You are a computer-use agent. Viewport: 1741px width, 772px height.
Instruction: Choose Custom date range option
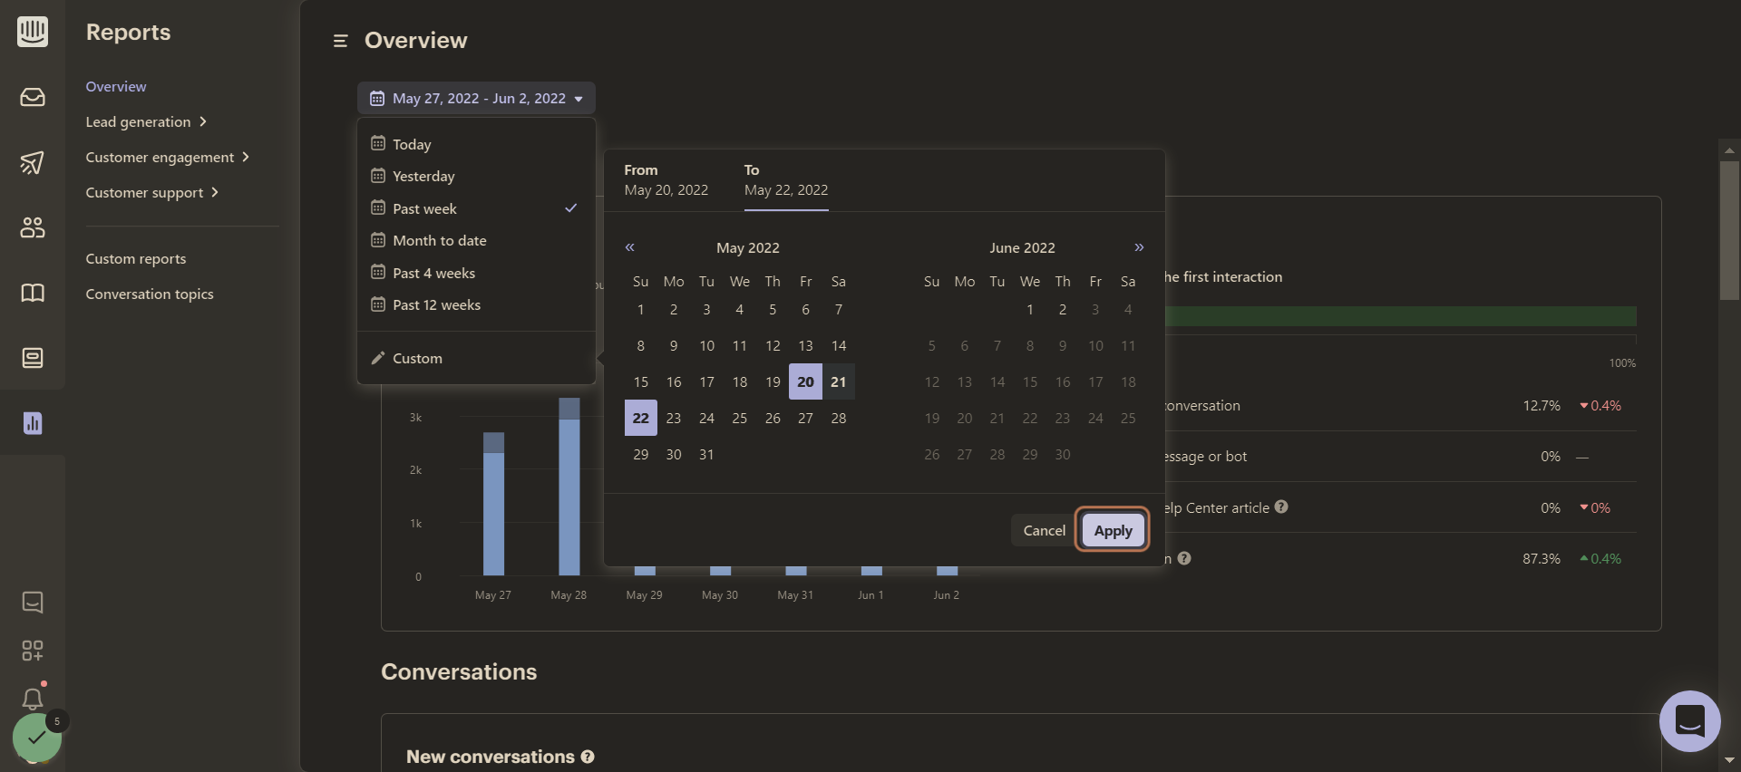tap(476, 358)
